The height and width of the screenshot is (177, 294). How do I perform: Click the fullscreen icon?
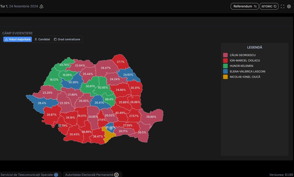point(283,6)
